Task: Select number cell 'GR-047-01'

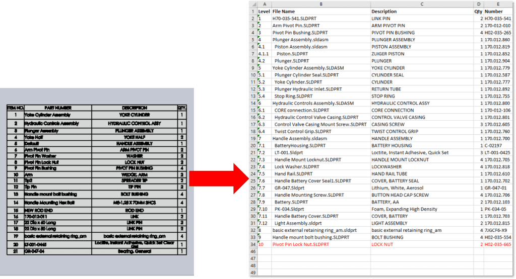Action: pyautogui.click(x=498, y=188)
